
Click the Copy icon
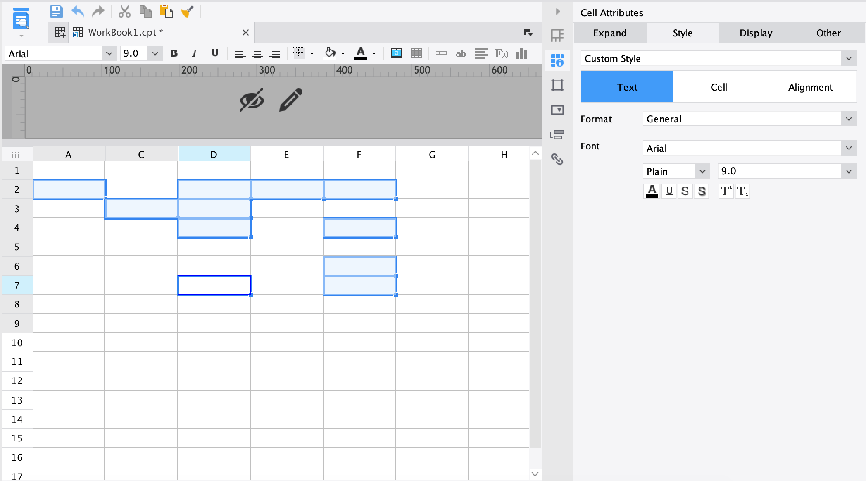tap(145, 12)
